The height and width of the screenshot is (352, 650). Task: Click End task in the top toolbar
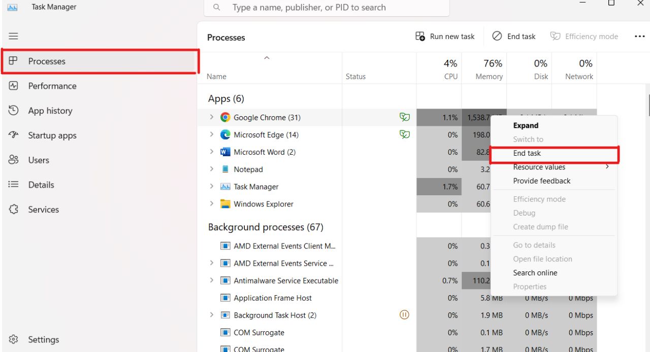[x=514, y=37]
